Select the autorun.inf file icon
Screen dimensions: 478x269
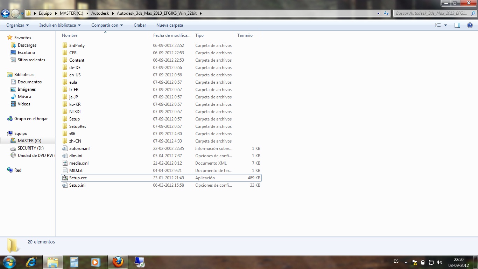65,149
